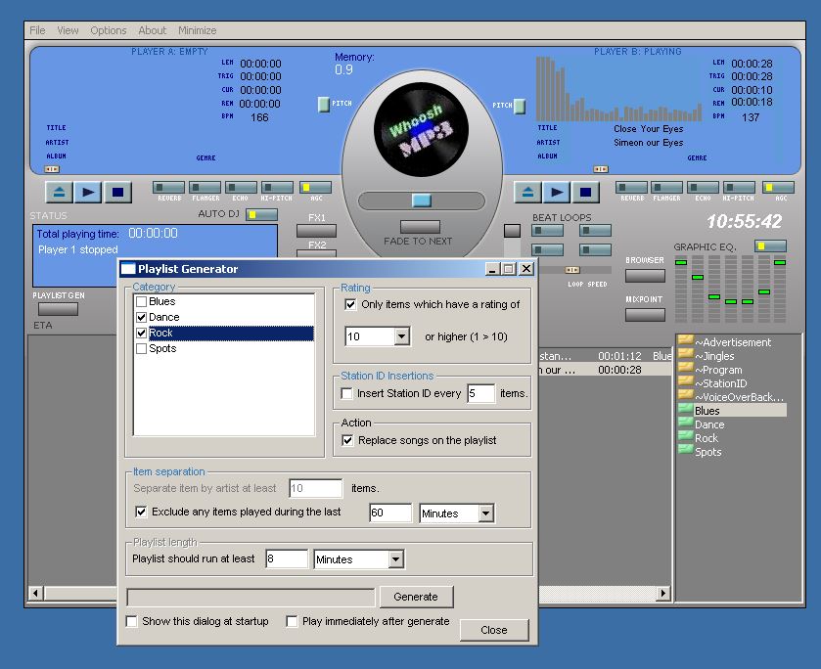The width and height of the screenshot is (821, 669).
Task: Open the ~Jingles folder
Action: click(707, 356)
